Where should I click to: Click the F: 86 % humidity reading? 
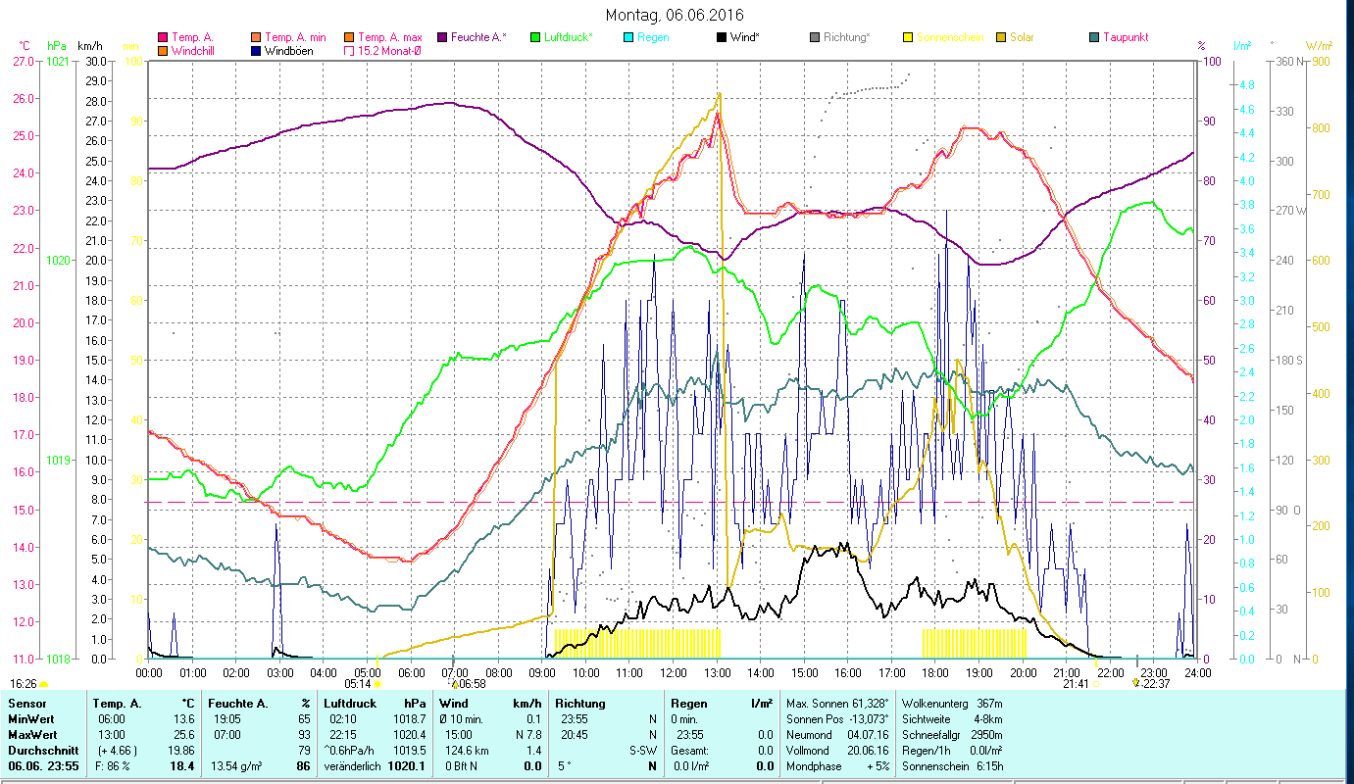point(114,765)
